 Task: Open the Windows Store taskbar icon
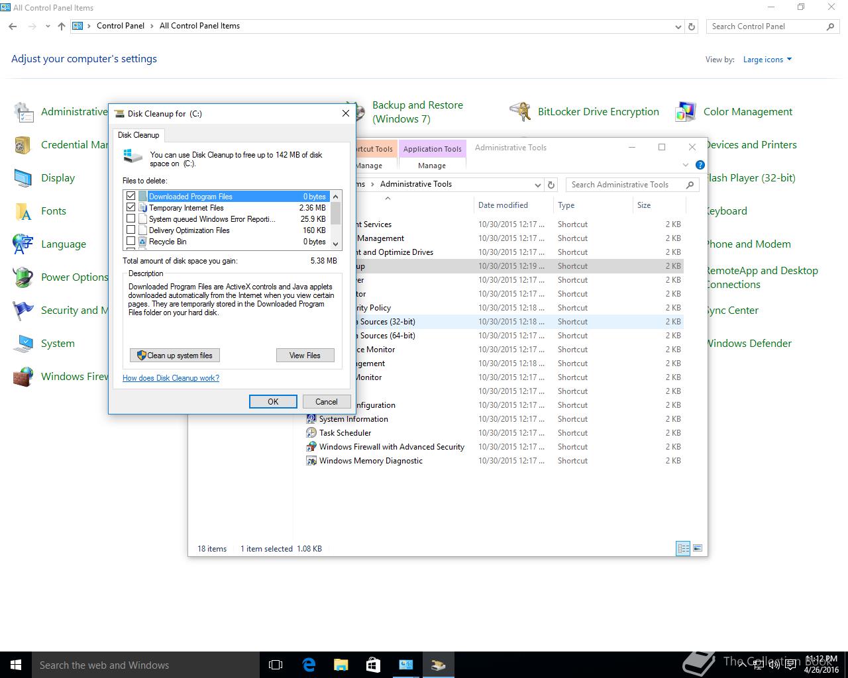point(373,665)
